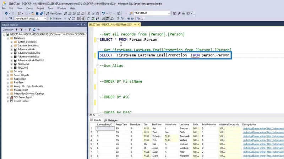Open the Connect dropdown in Object Explorer
The width and height of the screenshot is (284, 159).
pyautogui.click(x=8, y=30)
